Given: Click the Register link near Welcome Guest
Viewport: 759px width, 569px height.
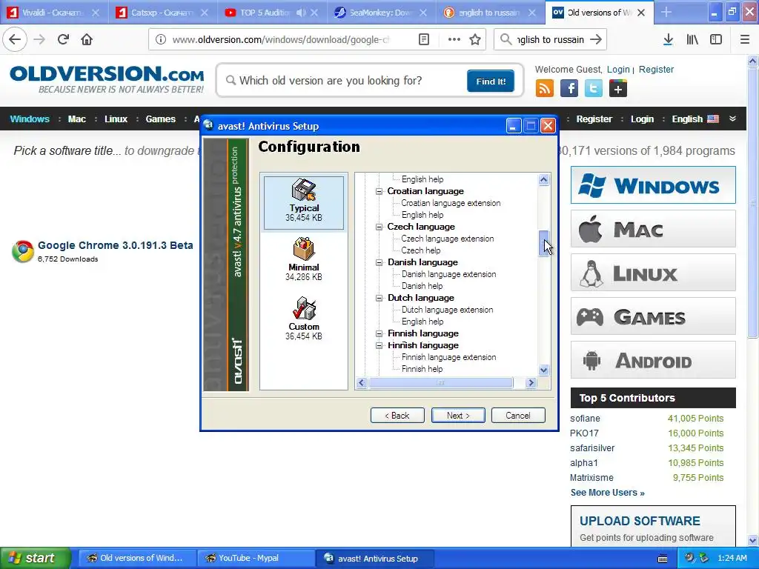Looking at the screenshot, I should (656, 69).
